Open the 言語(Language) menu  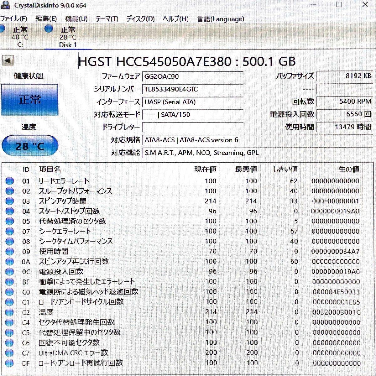pyautogui.click(x=221, y=19)
